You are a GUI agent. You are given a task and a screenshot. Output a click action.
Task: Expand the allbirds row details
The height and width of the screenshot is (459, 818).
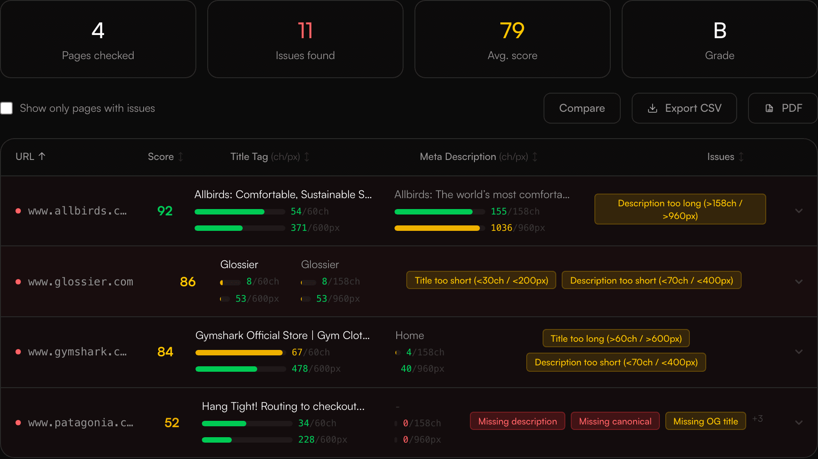[x=798, y=211]
